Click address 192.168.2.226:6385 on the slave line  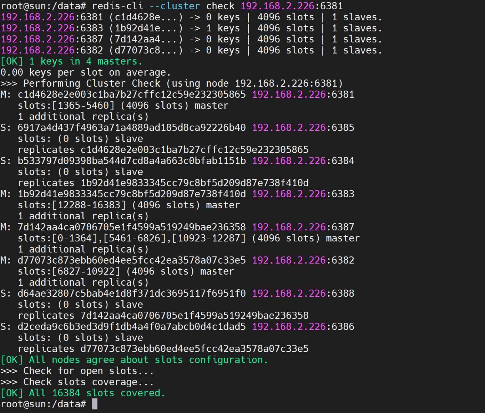click(x=303, y=128)
